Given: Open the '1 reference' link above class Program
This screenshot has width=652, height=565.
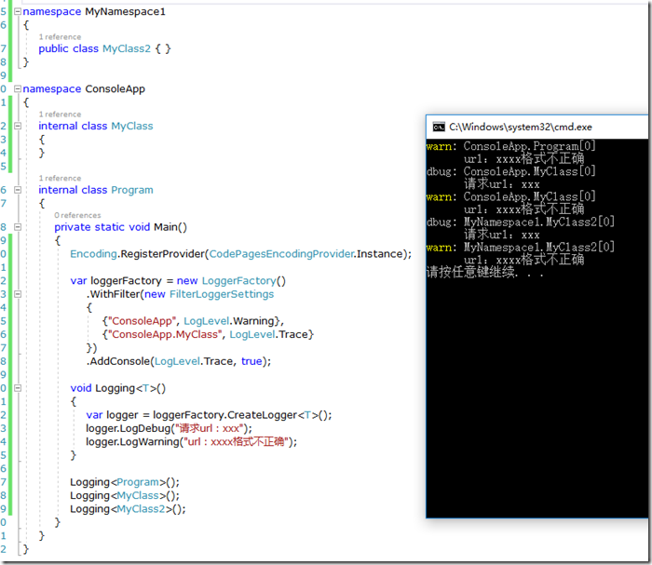Looking at the screenshot, I should pos(60,178).
